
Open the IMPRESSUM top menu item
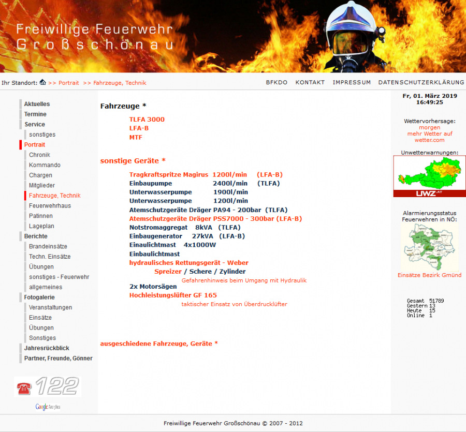pos(352,82)
